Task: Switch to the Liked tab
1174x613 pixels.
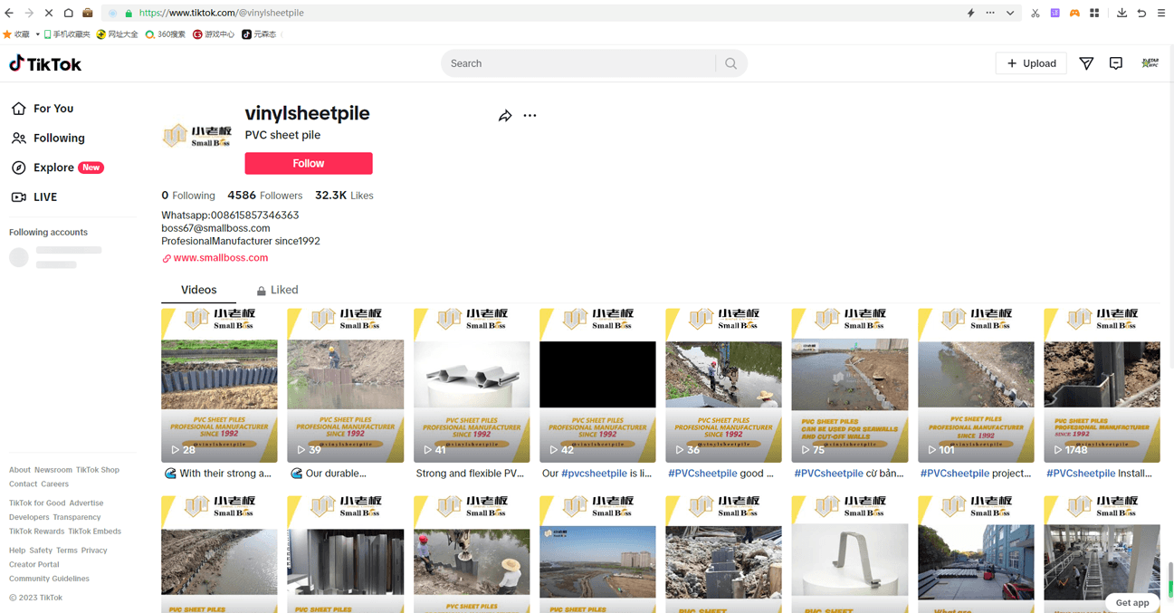Action: (277, 291)
